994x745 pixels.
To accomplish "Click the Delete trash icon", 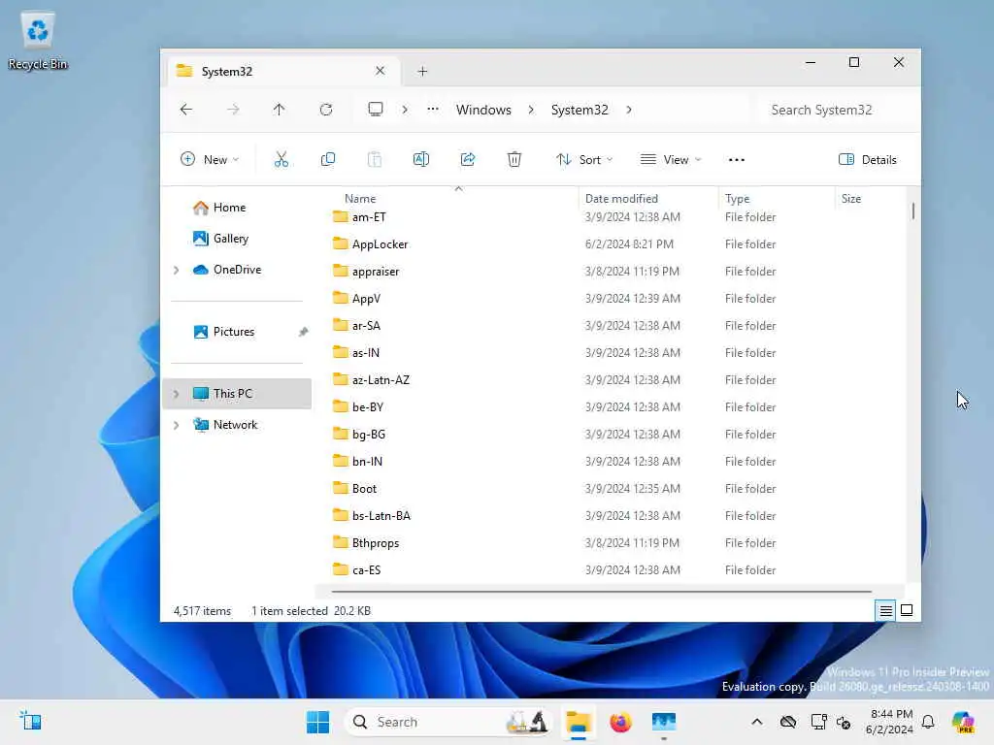I will coord(514,160).
